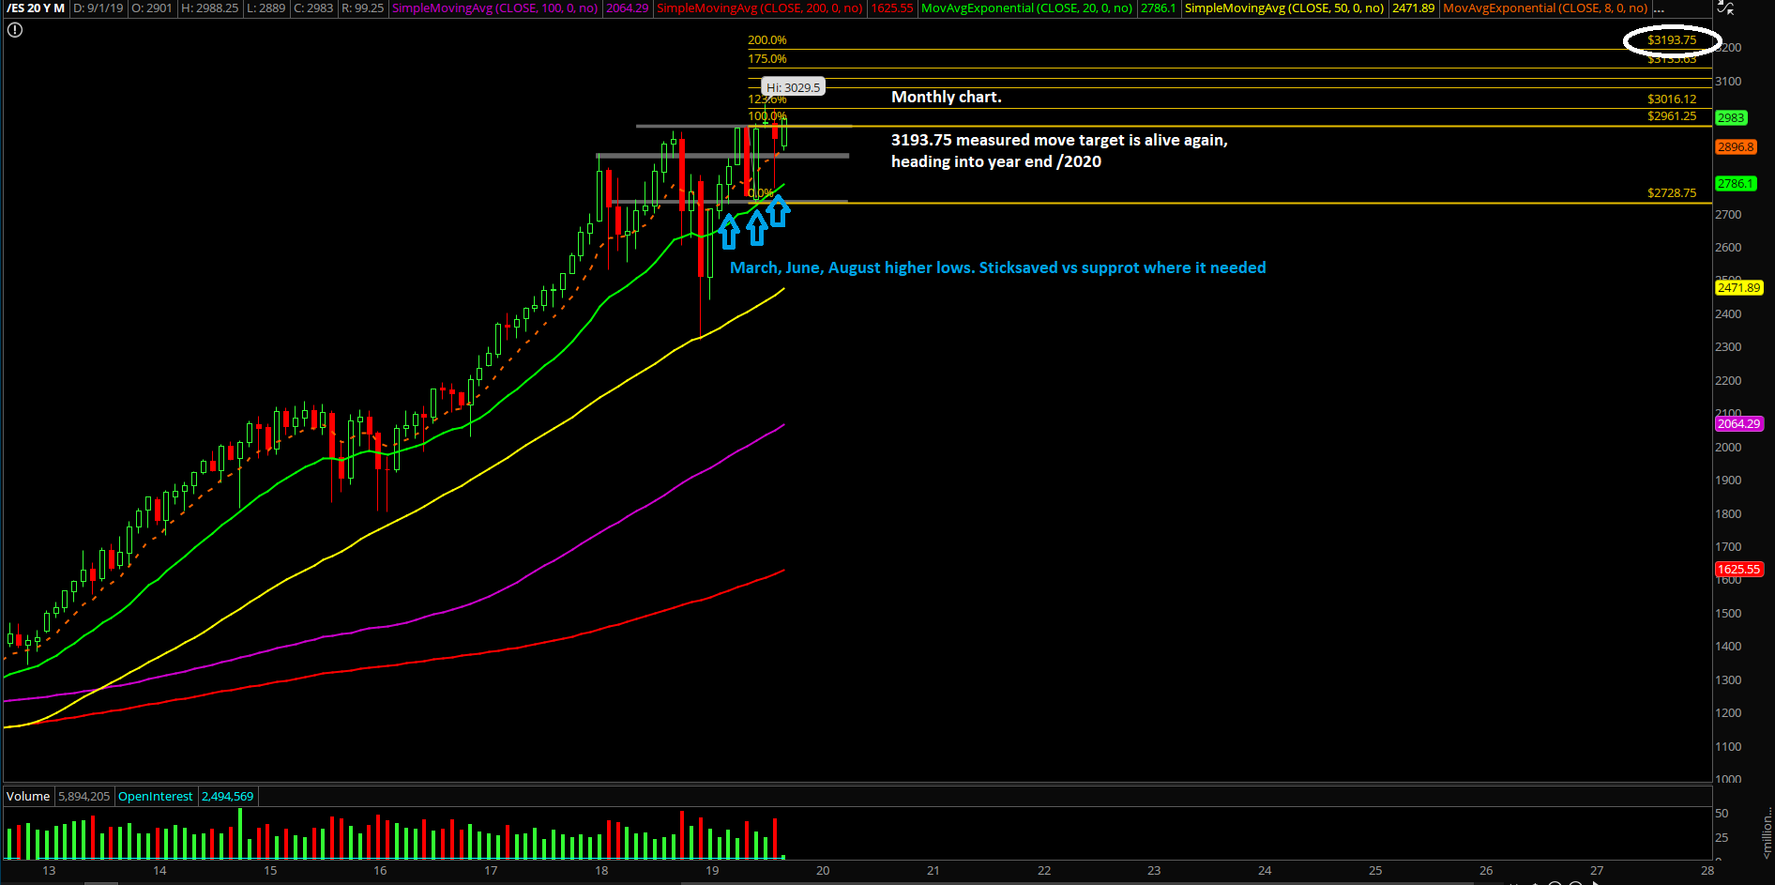This screenshot has height=885, width=1775.
Task: Select the orange 2896.8 price bubble
Action: click(x=1736, y=146)
